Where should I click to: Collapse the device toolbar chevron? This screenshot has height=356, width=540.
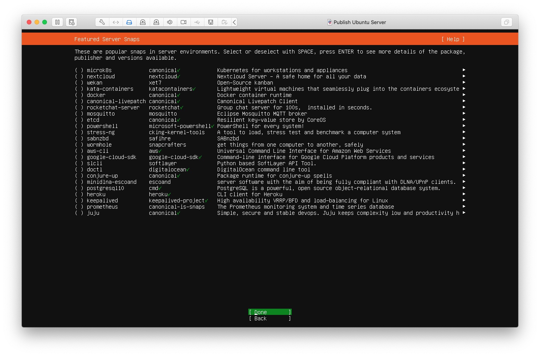tap(234, 22)
